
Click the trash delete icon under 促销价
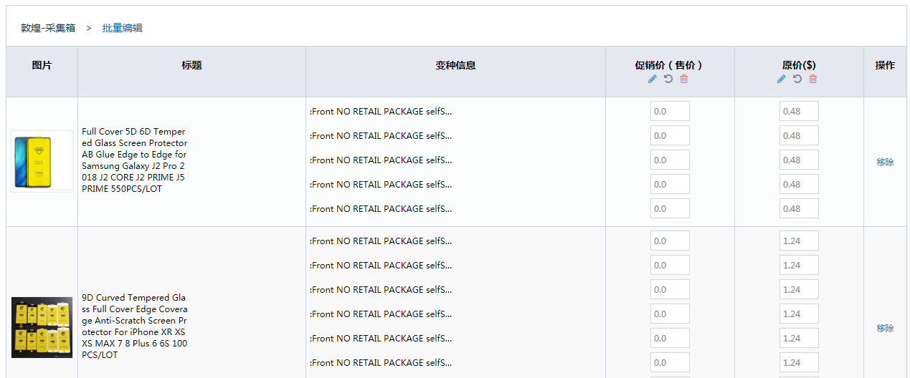[x=684, y=79]
